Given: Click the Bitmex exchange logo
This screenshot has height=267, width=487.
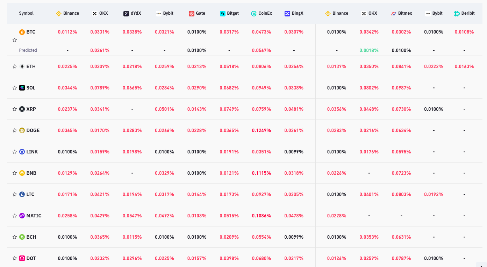Looking at the screenshot, I should point(394,14).
